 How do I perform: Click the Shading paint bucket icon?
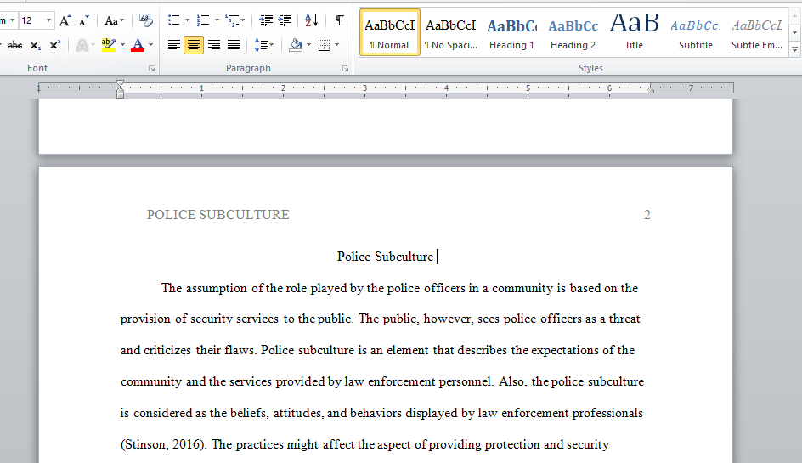coord(297,45)
